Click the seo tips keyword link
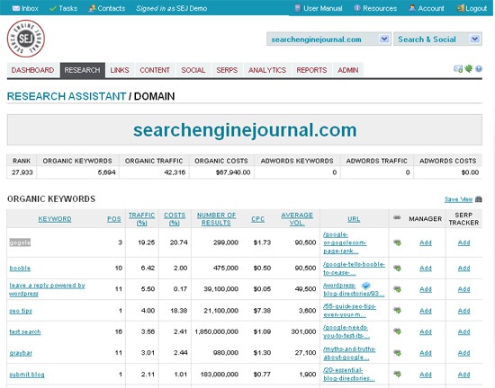 [x=21, y=311]
